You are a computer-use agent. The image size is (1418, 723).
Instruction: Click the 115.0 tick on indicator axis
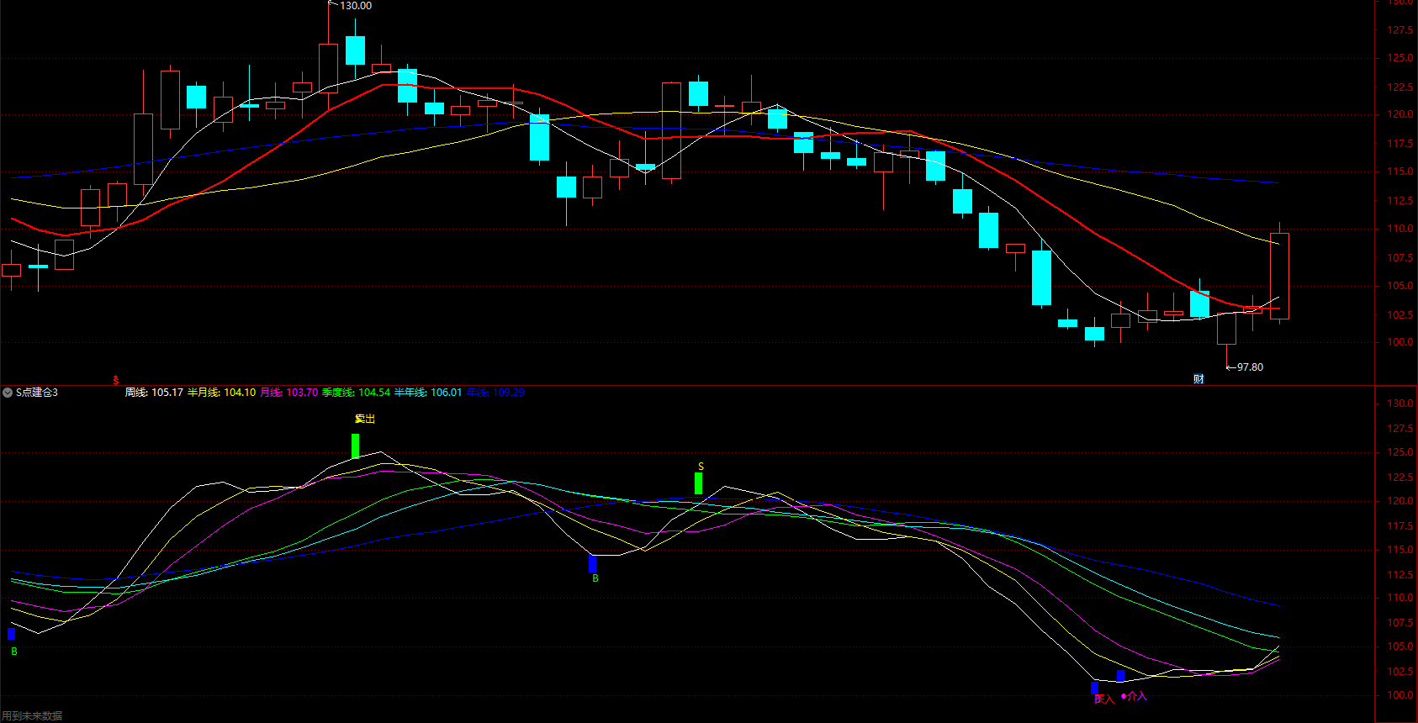point(1400,550)
